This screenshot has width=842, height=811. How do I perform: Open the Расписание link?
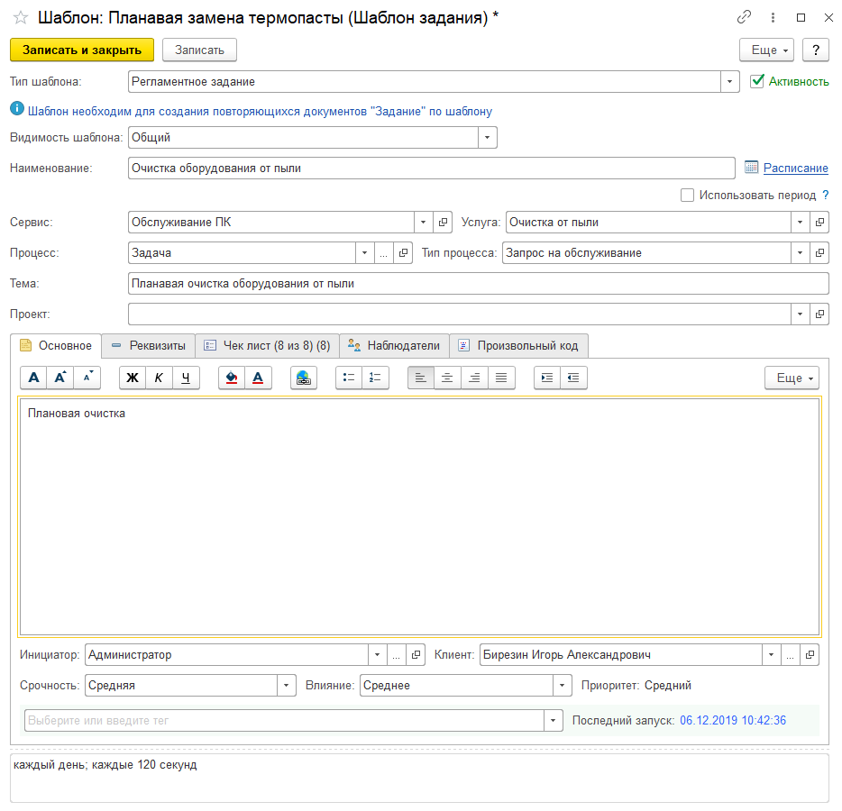795,168
